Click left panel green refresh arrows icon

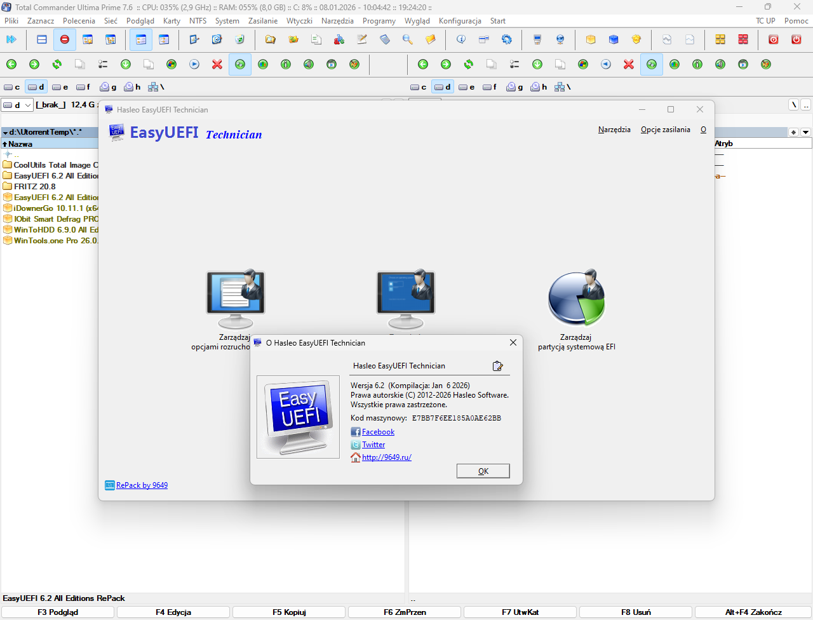click(x=57, y=64)
